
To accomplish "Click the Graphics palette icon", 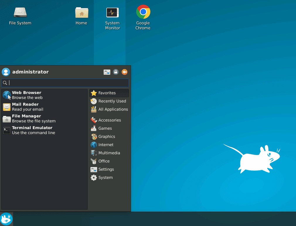I will [x=93, y=136].
